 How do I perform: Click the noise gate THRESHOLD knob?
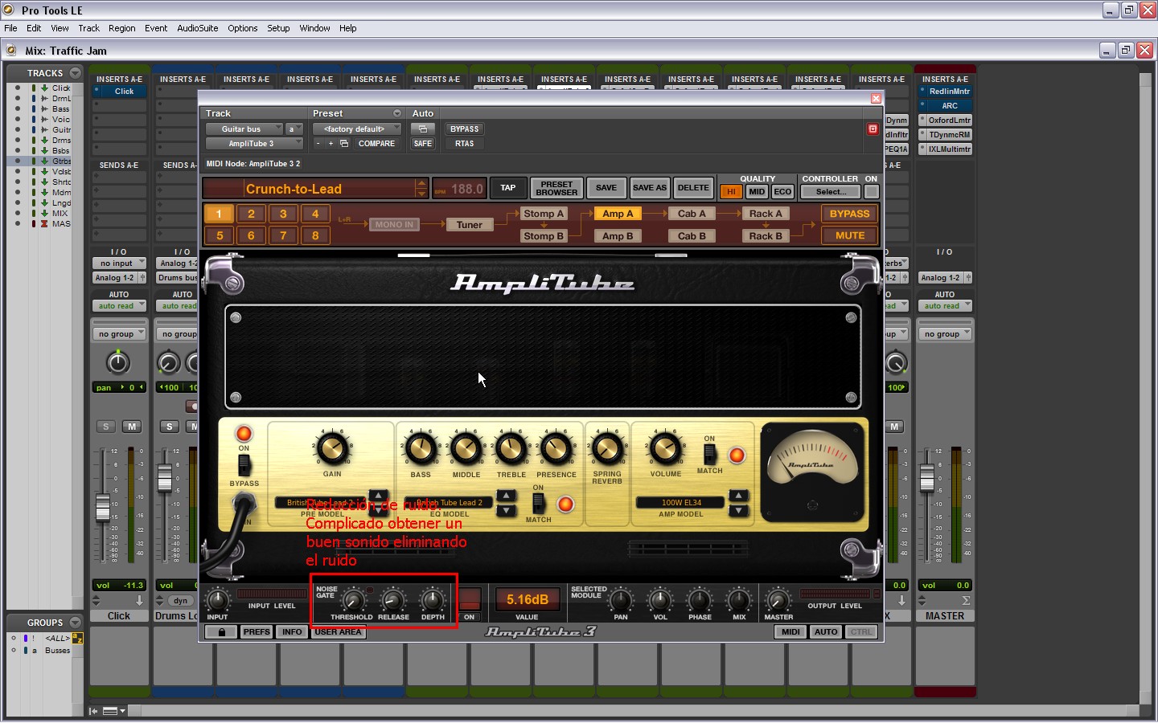[352, 600]
